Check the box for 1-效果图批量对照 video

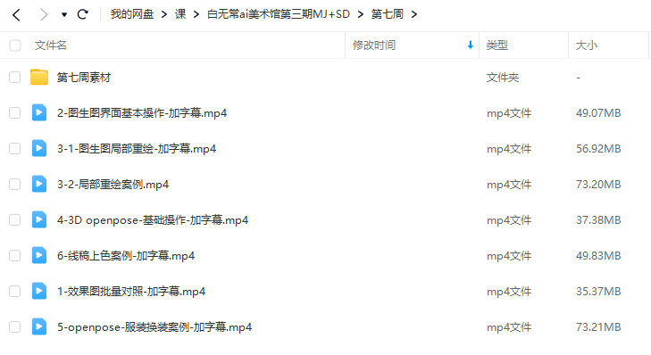coord(15,291)
